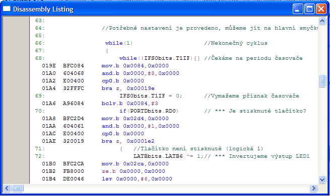Image resolution: width=330 pixels, height=196 pixels.
Task: Click instruction 'mov.b 0x02d4,0x0000'
Action: click(x=135, y=119)
